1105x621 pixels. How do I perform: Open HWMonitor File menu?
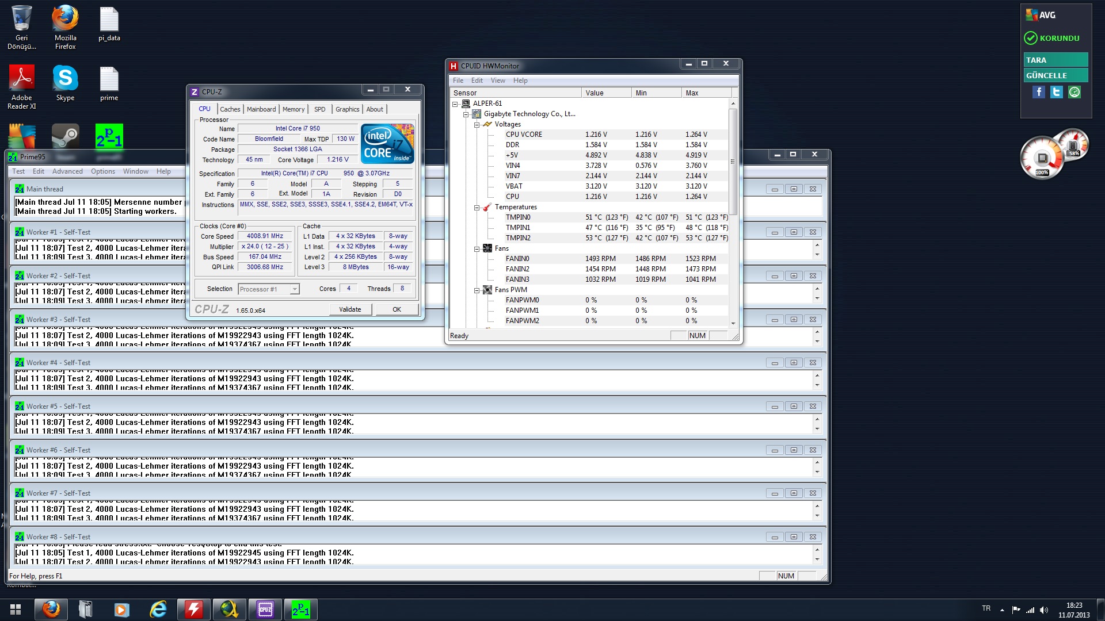(x=458, y=80)
